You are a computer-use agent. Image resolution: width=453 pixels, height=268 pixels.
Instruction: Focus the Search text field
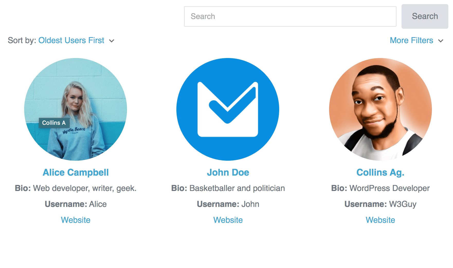click(290, 16)
